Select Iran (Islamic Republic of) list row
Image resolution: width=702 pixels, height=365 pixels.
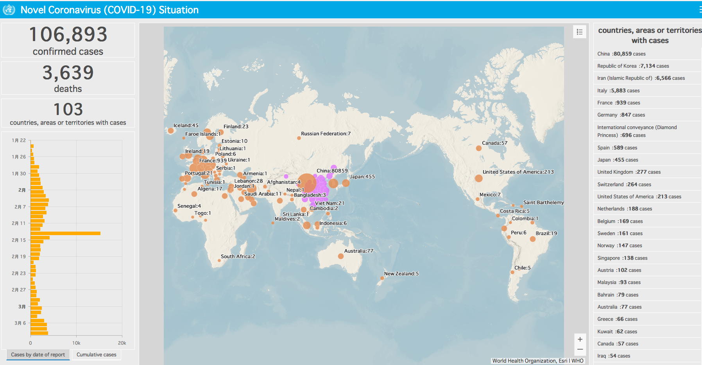click(x=647, y=78)
